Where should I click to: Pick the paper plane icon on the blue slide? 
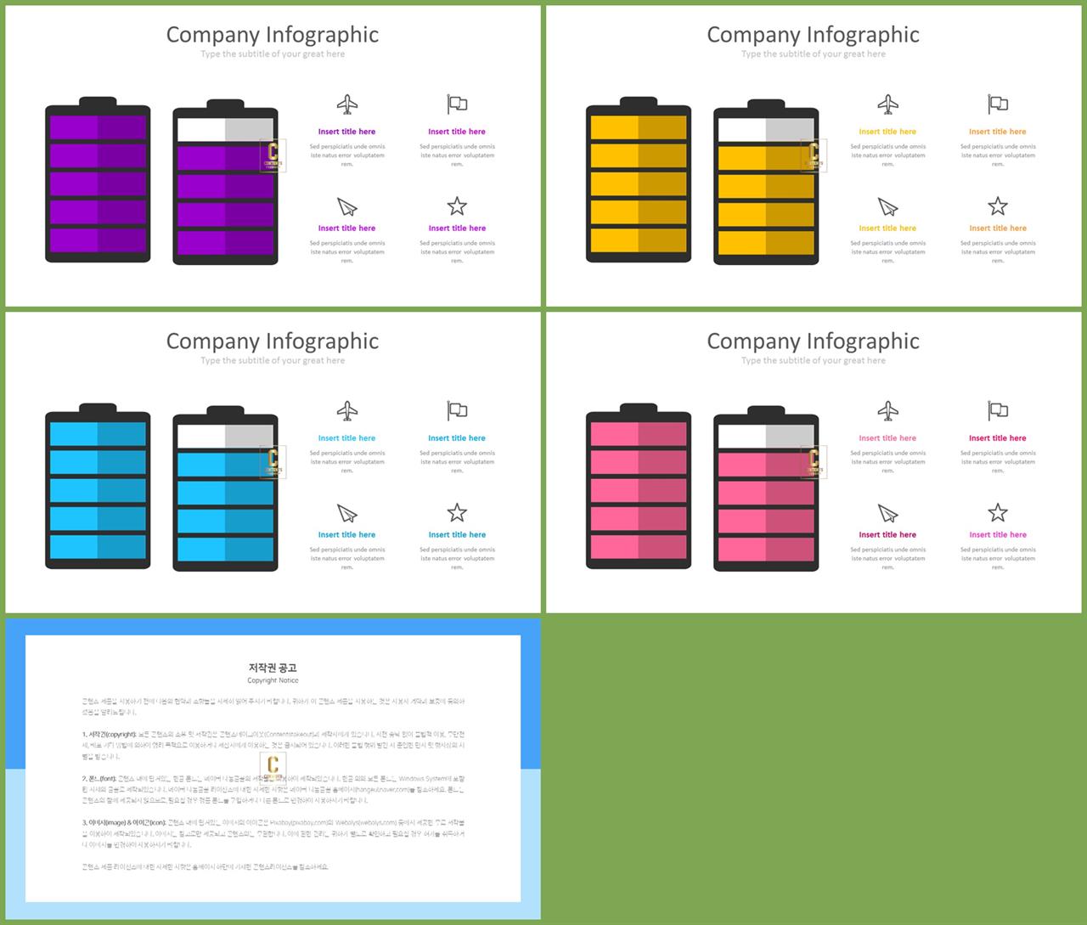[347, 513]
